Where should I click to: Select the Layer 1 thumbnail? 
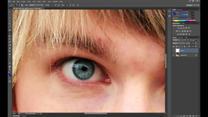pos(177,51)
